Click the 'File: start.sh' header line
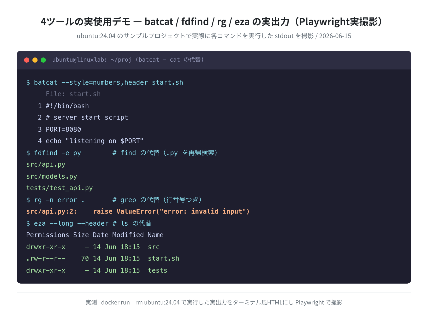Screen dimensions: 428x317 point(73,94)
